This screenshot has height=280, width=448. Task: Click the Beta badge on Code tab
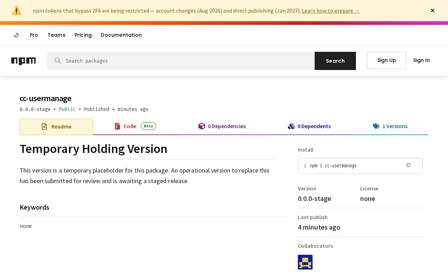(x=148, y=126)
